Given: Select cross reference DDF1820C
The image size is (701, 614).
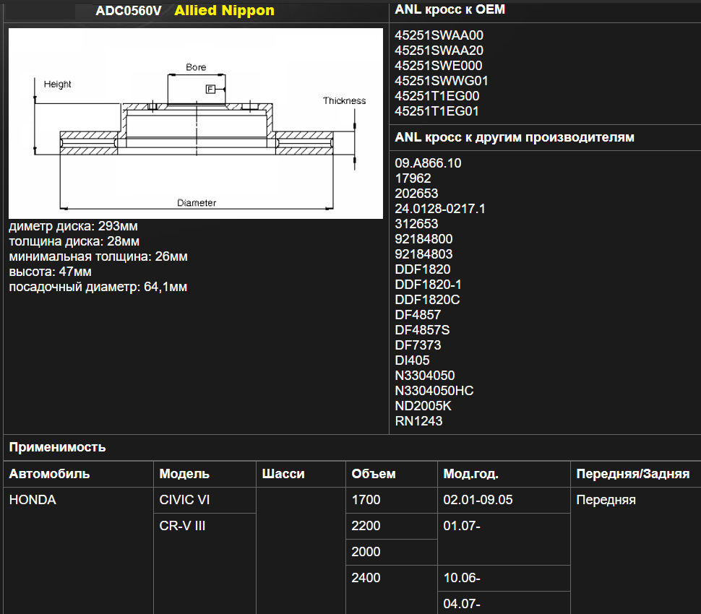Looking at the screenshot, I should click(x=427, y=300).
